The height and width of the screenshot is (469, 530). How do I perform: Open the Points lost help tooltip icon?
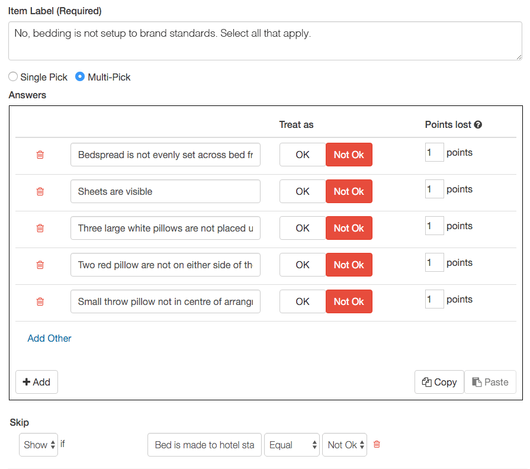pyautogui.click(x=478, y=125)
